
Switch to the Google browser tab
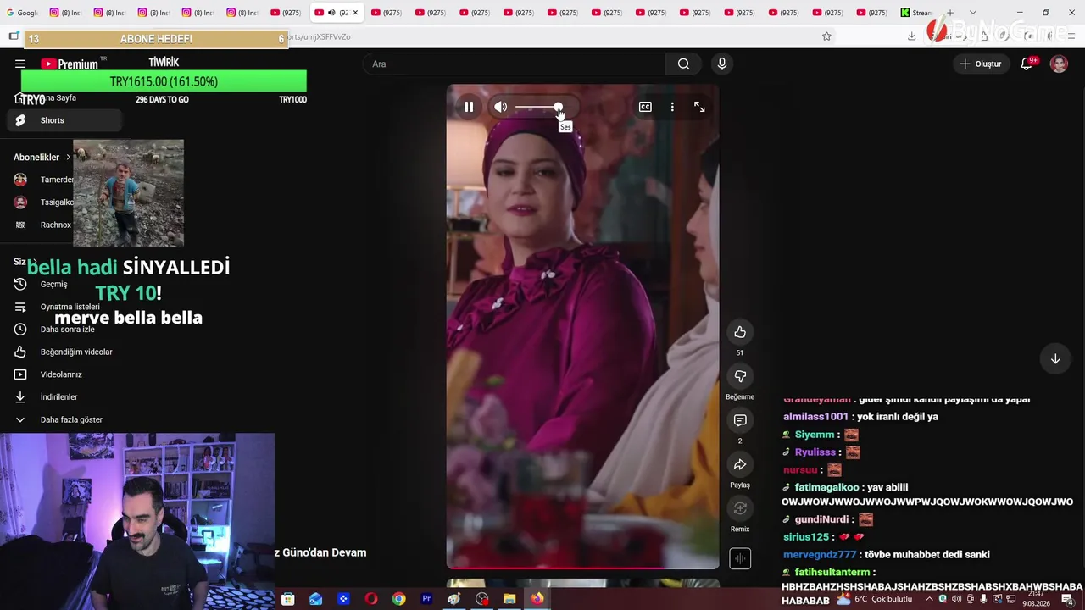(x=23, y=13)
